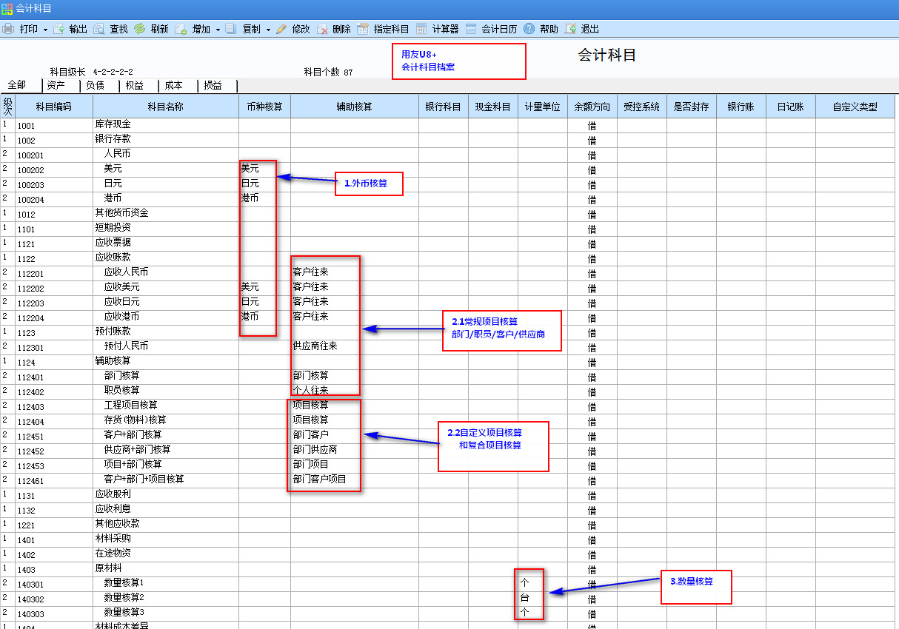
Task: Click the 科目名称 column header
Action: (x=165, y=107)
